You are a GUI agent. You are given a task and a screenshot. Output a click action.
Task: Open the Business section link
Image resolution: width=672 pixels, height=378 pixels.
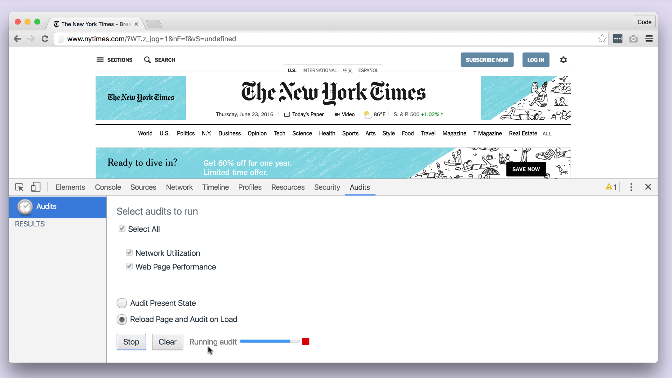point(229,133)
